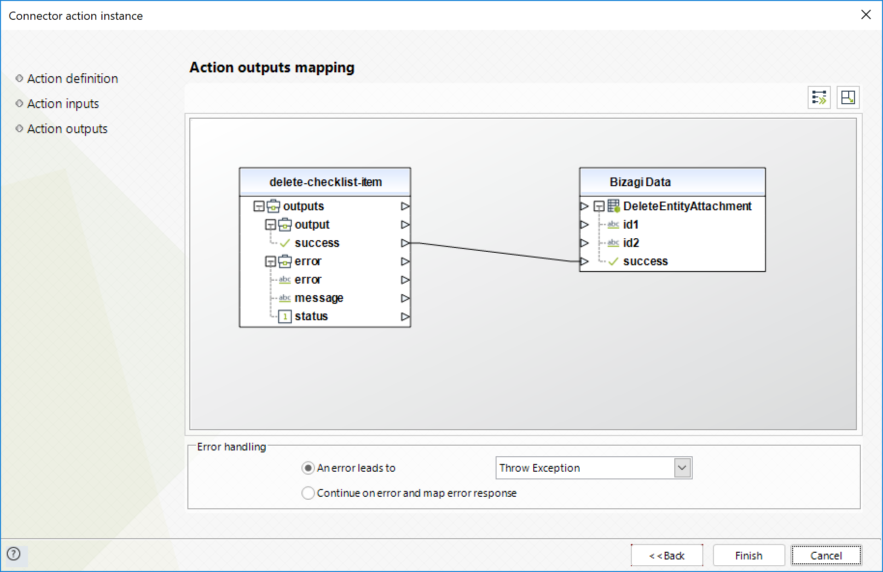Select the 'message' attribute label
The image size is (883, 572).
click(319, 298)
